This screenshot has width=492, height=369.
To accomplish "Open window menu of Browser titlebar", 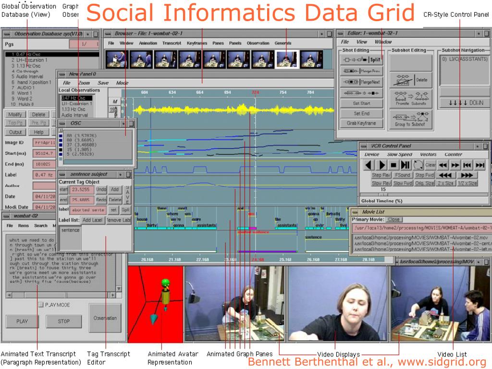I will 108,33.
